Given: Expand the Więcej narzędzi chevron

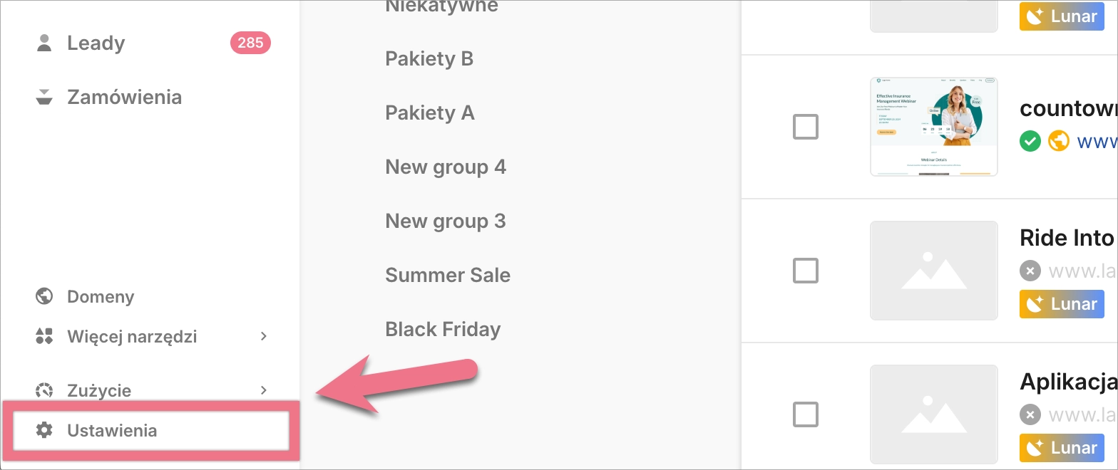Looking at the screenshot, I should (264, 336).
